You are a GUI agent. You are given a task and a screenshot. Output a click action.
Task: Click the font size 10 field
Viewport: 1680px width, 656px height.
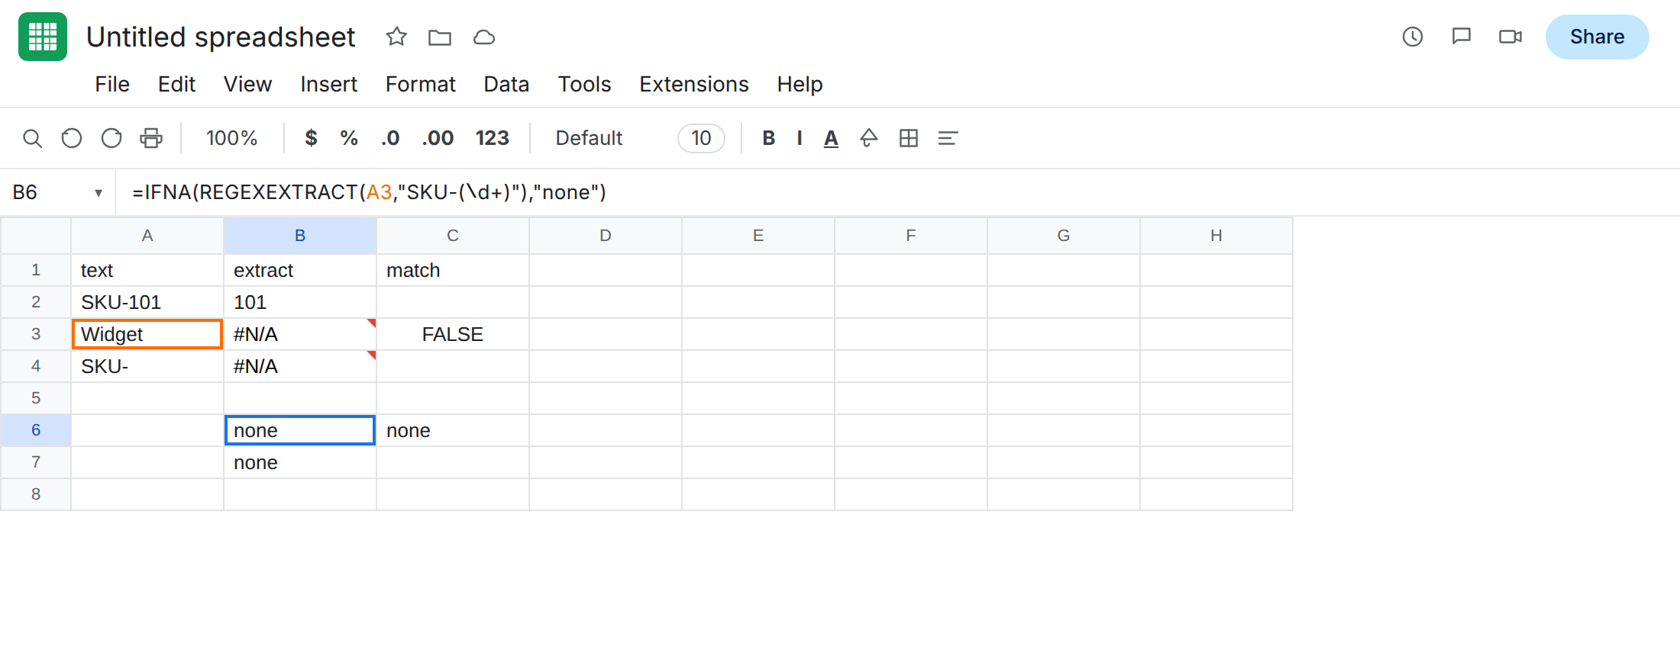[x=701, y=138]
